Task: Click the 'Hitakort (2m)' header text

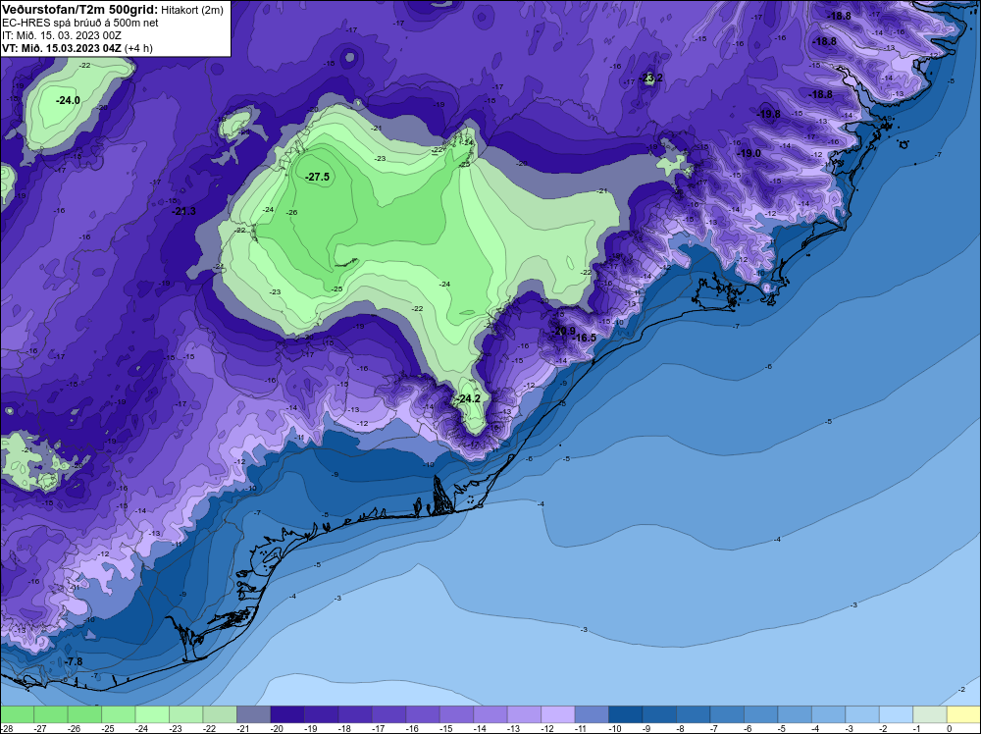Action: click(192, 10)
